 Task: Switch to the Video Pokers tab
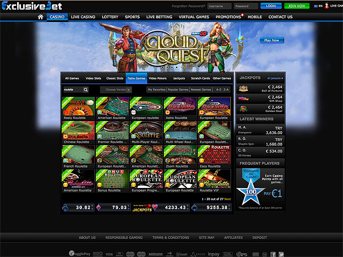click(158, 78)
